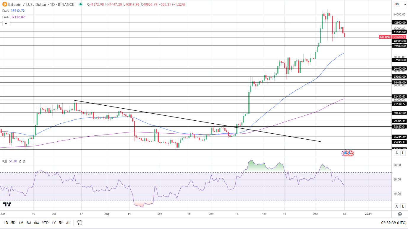The height and width of the screenshot is (229, 408).
Task: Select the EMA 32112.07 indicator legend
Action: point(14,17)
